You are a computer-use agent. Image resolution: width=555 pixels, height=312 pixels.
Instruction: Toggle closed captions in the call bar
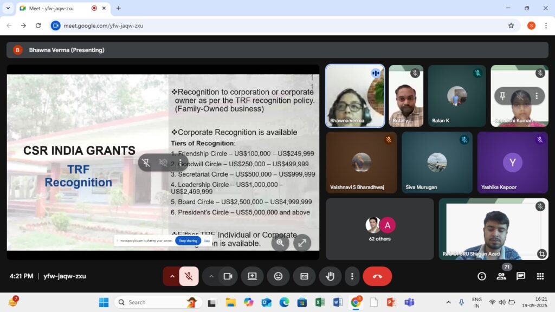[304, 276]
